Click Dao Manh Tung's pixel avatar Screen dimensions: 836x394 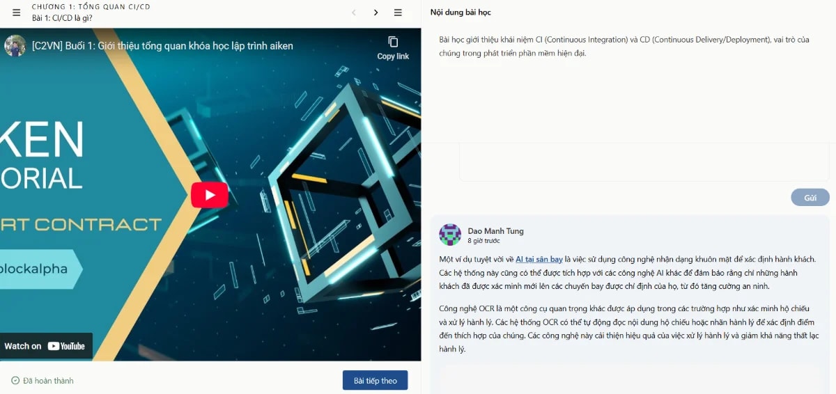[x=450, y=235]
